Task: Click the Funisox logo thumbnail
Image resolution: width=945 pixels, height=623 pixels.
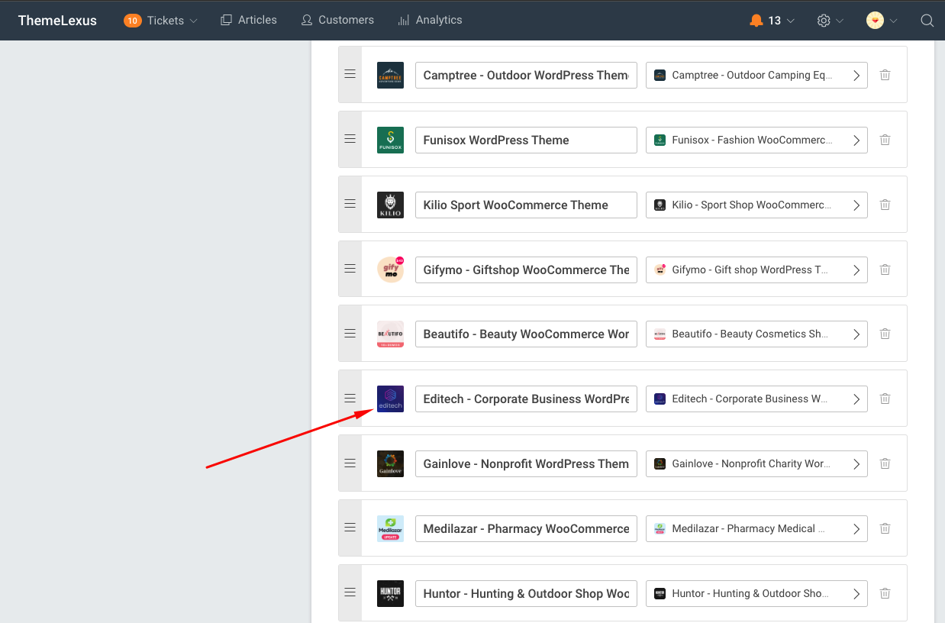Action: coord(390,140)
